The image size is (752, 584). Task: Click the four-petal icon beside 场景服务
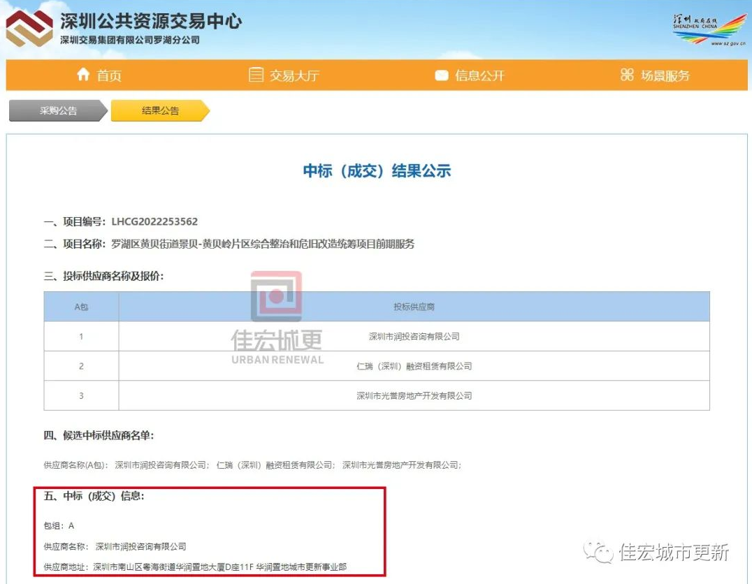coord(627,75)
